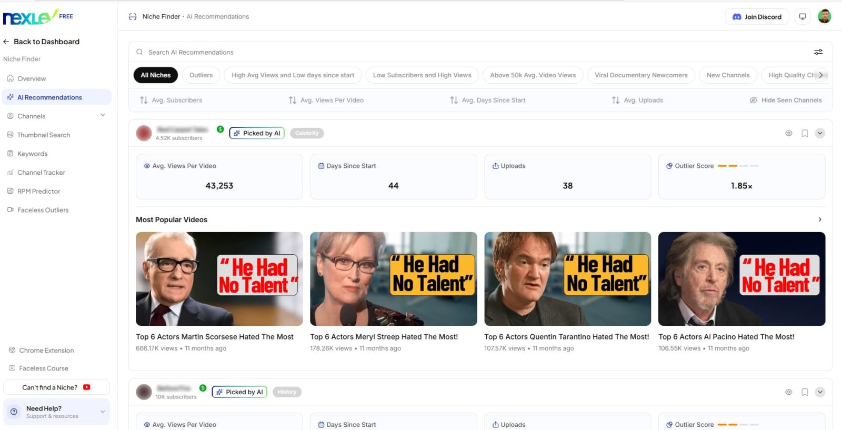The width and height of the screenshot is (842, 430).
Task: Click the Celebrity niche tag
Action: point(307,133)
